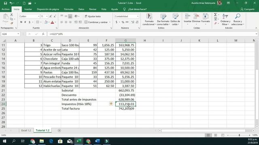Click the Compartir button
This screenshot has height=145, width=259.
pos(247,9)
